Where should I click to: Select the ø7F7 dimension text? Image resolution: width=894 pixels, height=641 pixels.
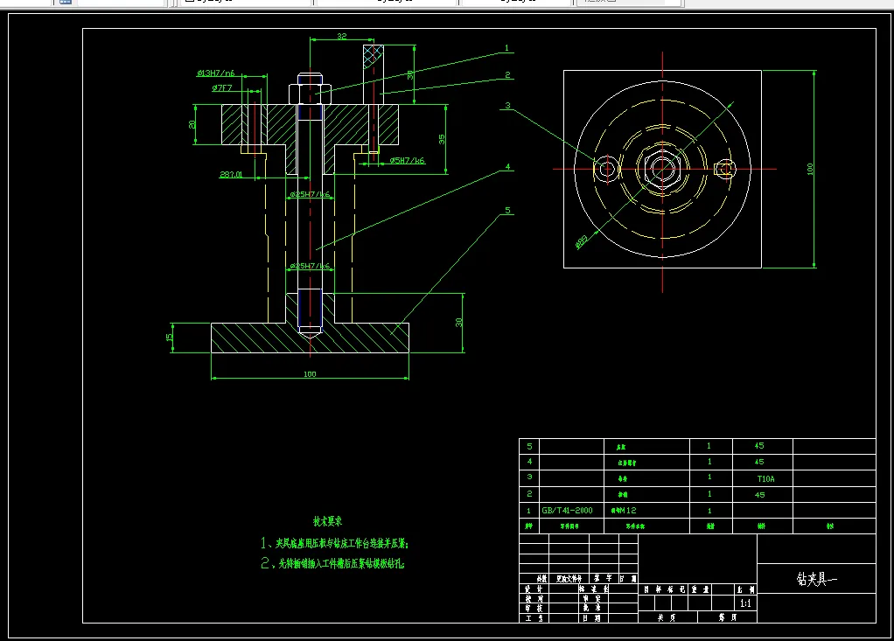(222, 87)
